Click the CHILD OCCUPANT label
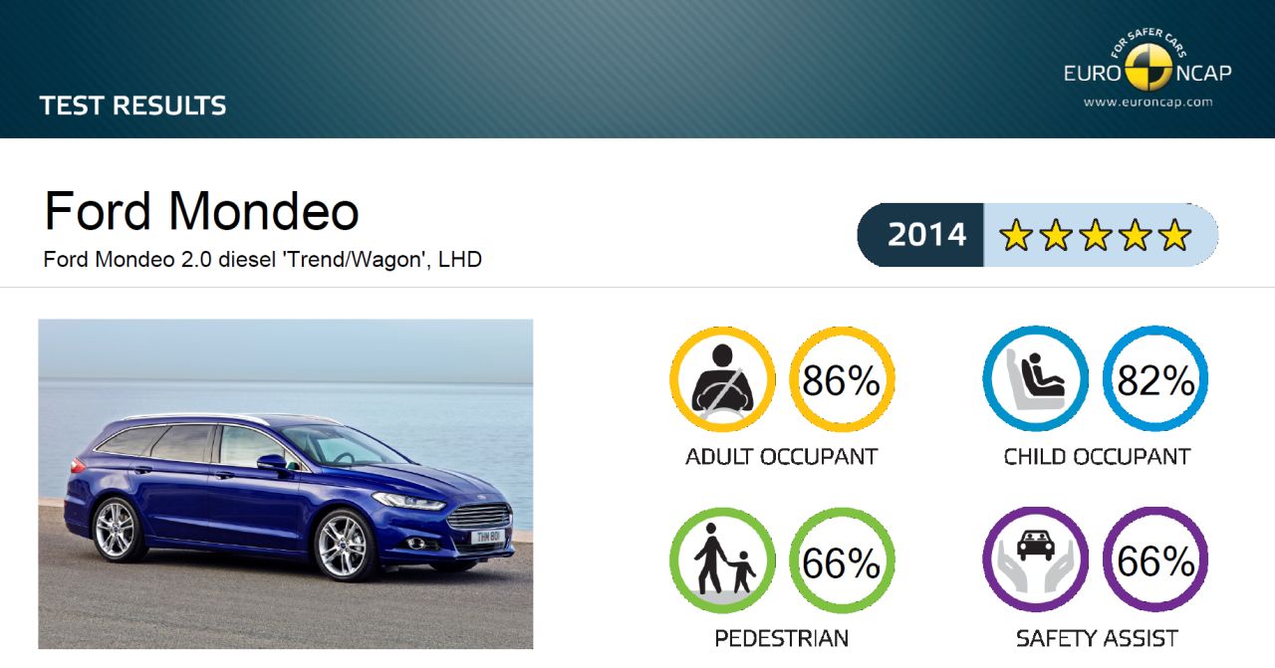The image size is (1275, 668). [x=1097, y=457]
